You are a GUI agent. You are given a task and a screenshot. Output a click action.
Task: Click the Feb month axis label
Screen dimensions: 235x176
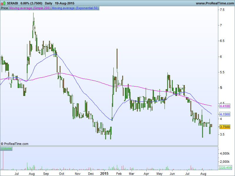point(119,174)
